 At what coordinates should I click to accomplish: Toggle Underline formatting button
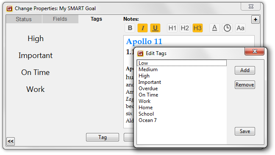click(x=155, y=28)
